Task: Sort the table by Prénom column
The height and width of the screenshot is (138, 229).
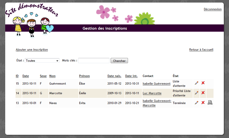Action: pyautogui.click(x=84, y=76)
